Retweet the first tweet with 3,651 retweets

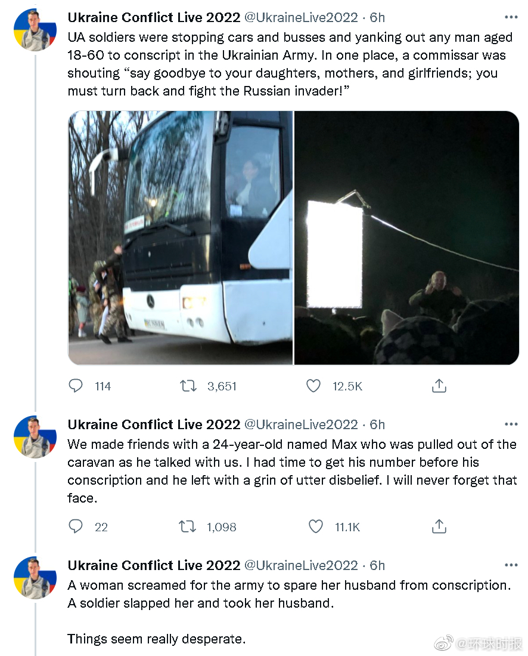click(188, 386)
